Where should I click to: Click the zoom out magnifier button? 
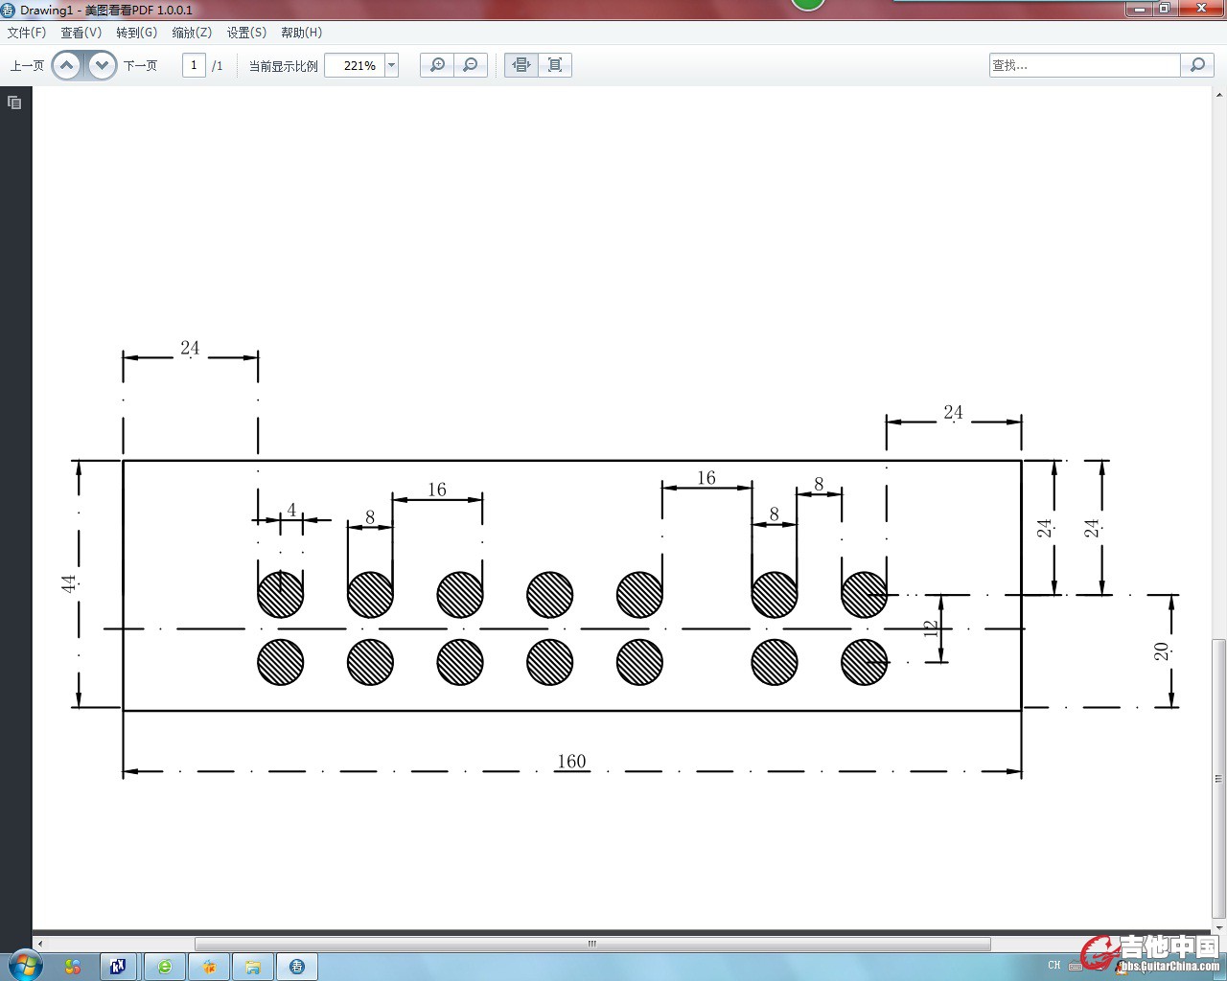click(471, 65)
